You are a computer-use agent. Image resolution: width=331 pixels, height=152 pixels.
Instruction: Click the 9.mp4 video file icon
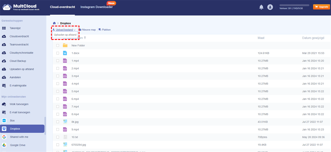point(65,129)
